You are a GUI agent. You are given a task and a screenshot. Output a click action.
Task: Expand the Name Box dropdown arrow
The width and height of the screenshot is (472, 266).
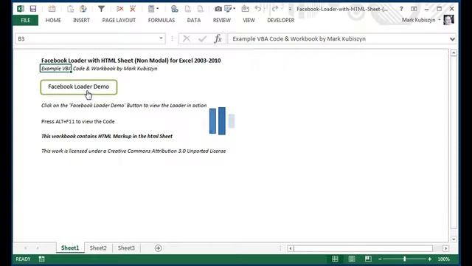click(x=161, y=38)
